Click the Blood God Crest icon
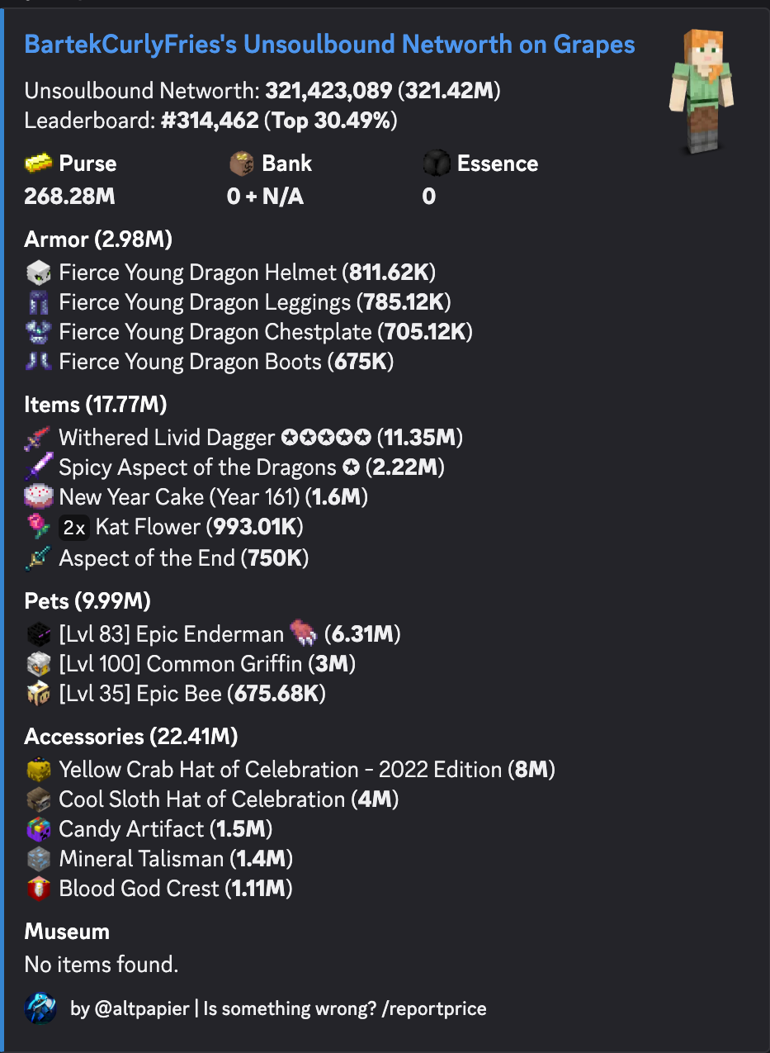This screenshot has height=1053, width=770. pos(39,889)
